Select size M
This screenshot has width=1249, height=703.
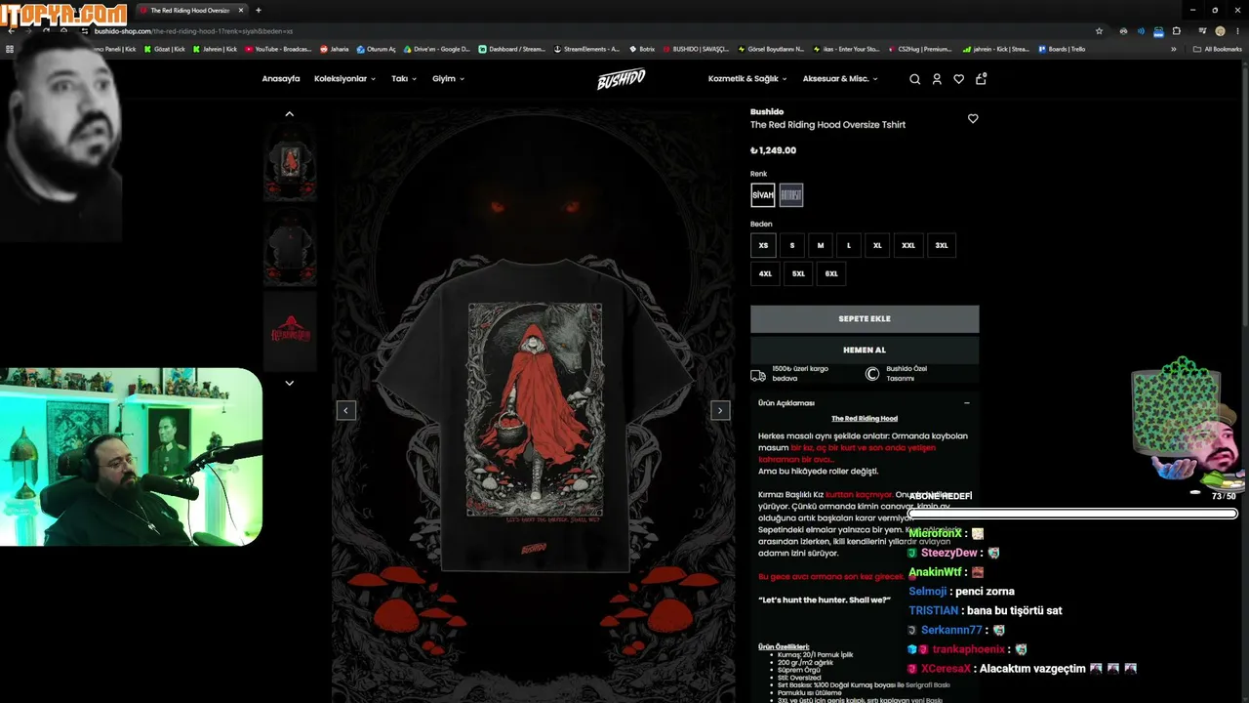click(821, 245)
